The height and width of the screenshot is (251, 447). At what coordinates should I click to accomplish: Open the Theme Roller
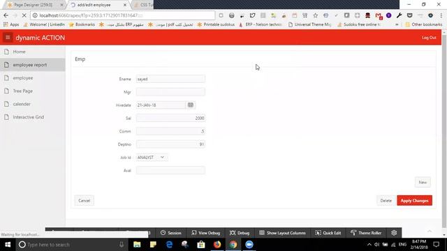click(x=366, y=233)
